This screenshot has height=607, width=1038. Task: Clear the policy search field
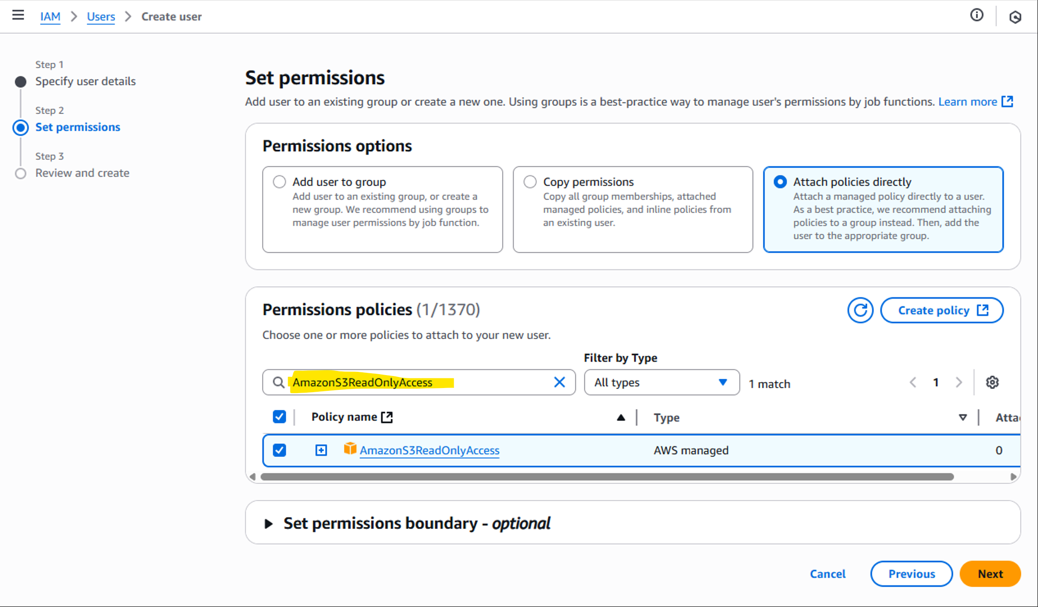pos(559,382)
